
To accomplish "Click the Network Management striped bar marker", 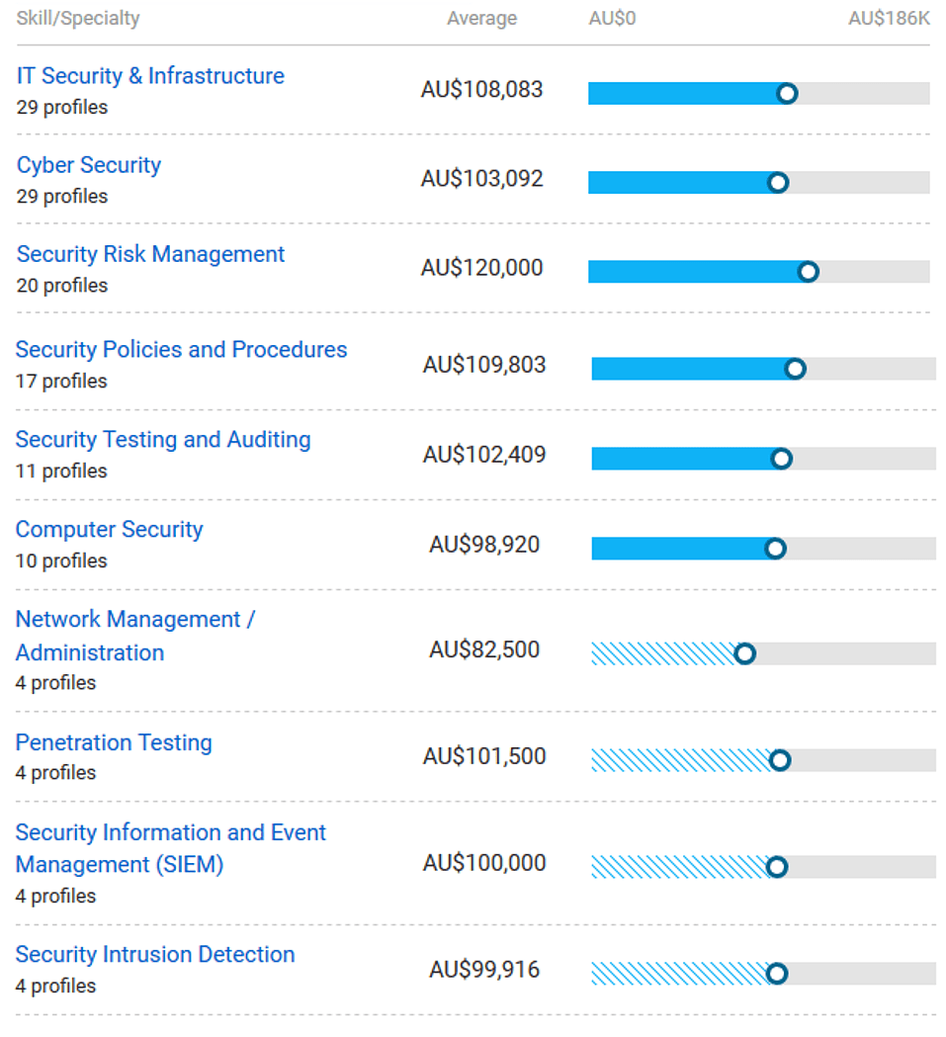I will point(744,653).
